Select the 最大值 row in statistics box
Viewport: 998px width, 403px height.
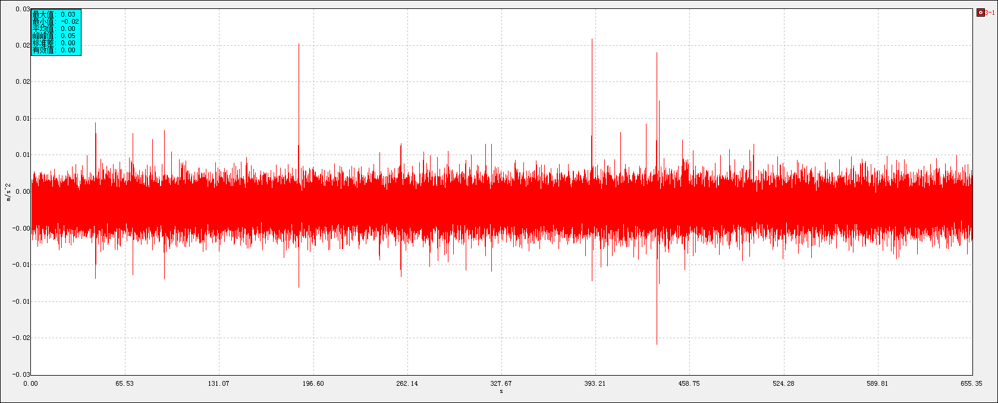click(x=54, y=14)
